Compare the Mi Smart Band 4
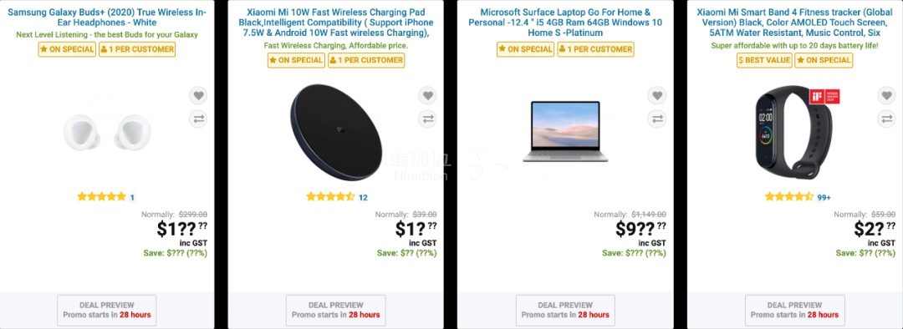Image resolution: width=903 pixels, height=329 pixels. point(886,119)
